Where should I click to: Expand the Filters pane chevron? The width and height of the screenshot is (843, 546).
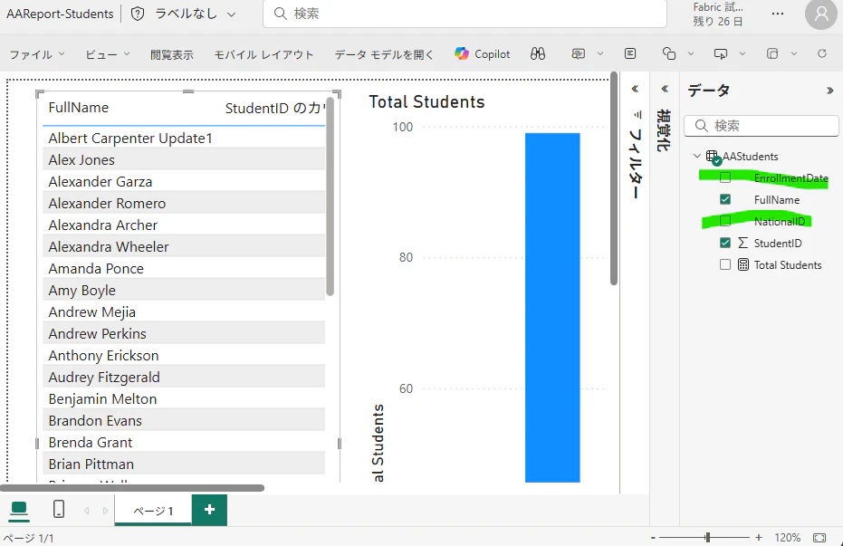(x=635, y=89)
